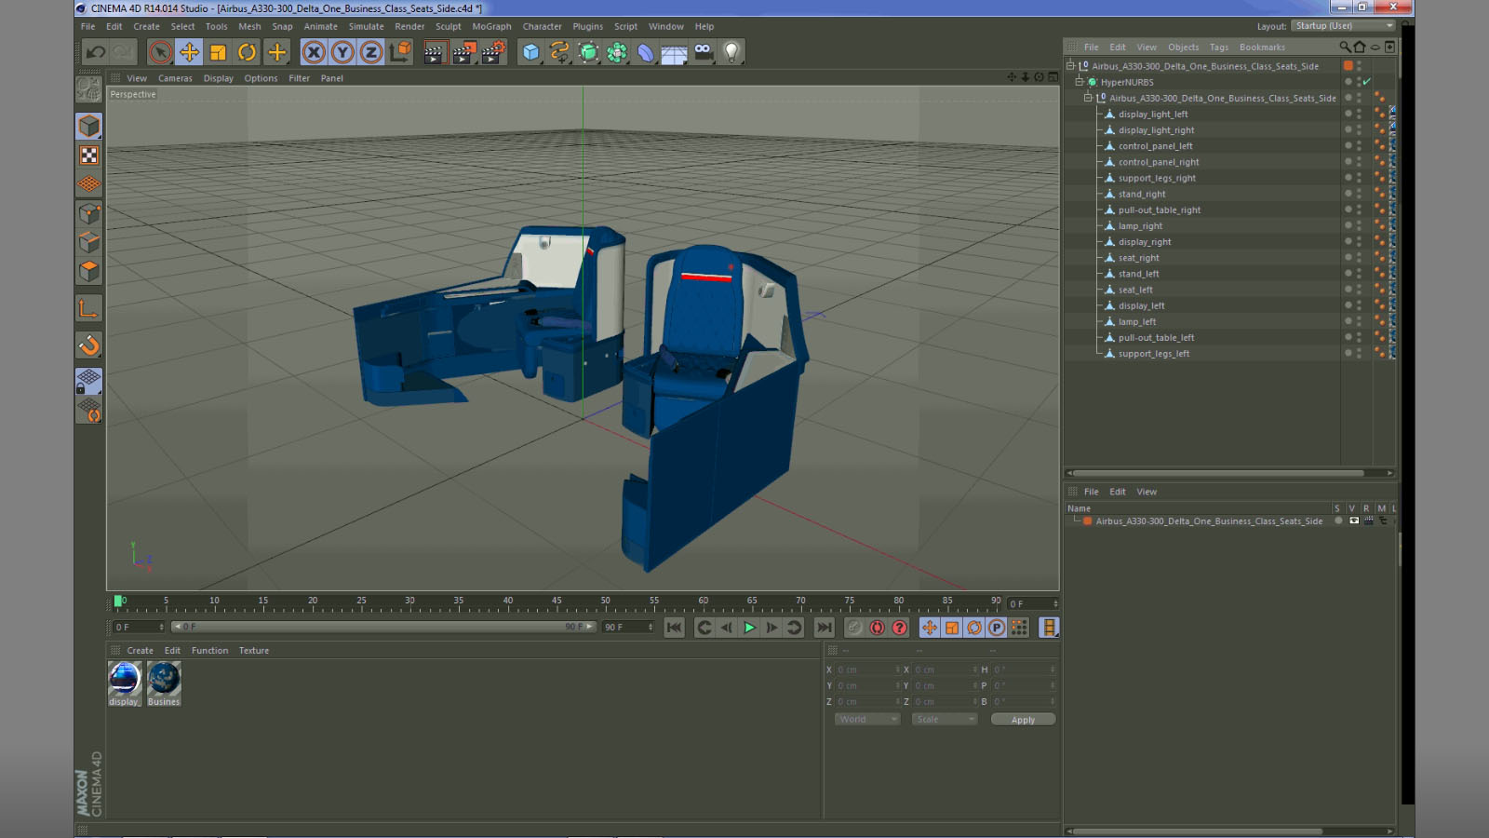Open the deformer tools icon
The height and width of the screenshot is (838, 1489).
[646, 52]
